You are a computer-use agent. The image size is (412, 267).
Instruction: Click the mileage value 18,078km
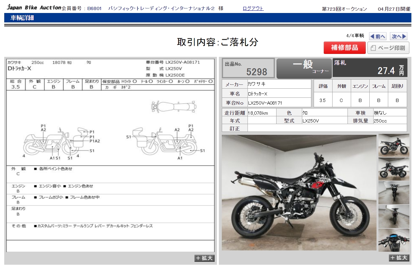point(258,113)
